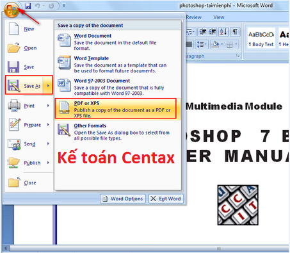Click Redo in Quick Access toolbar
This screenshot has width=290, height=253.
click(51, 6)
